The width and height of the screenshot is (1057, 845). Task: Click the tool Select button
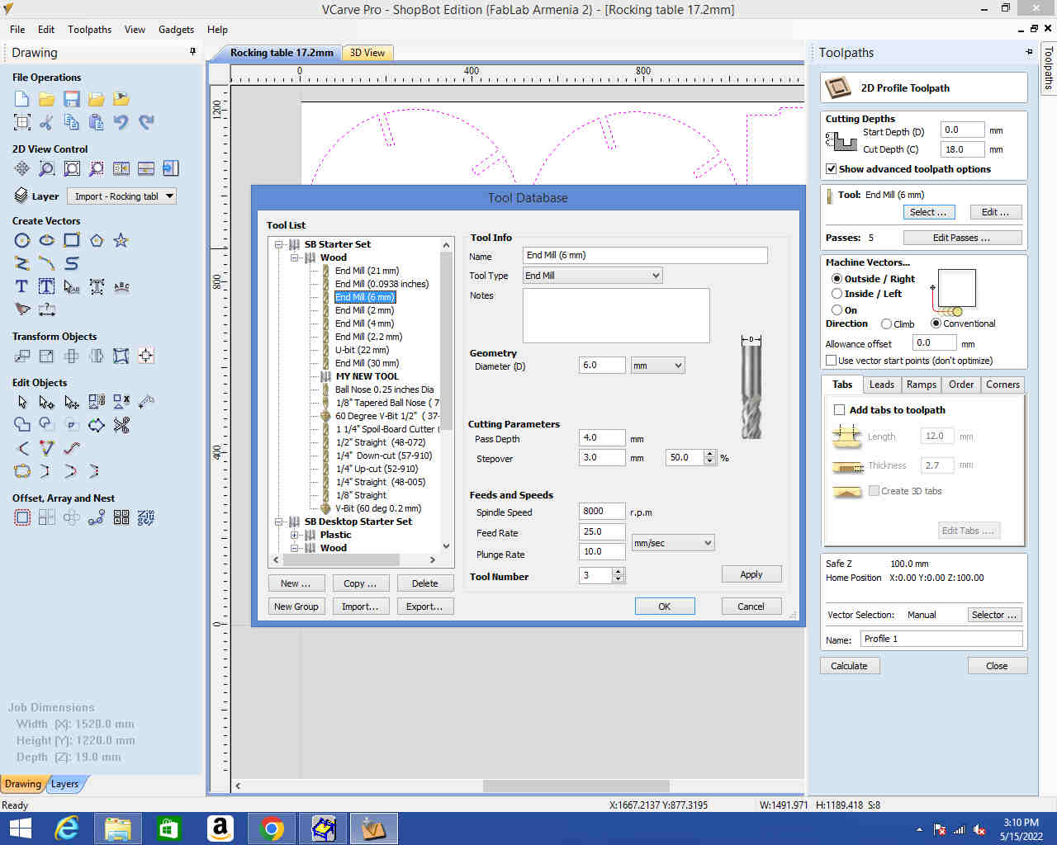pyautogui.click(x=928, y=212)
